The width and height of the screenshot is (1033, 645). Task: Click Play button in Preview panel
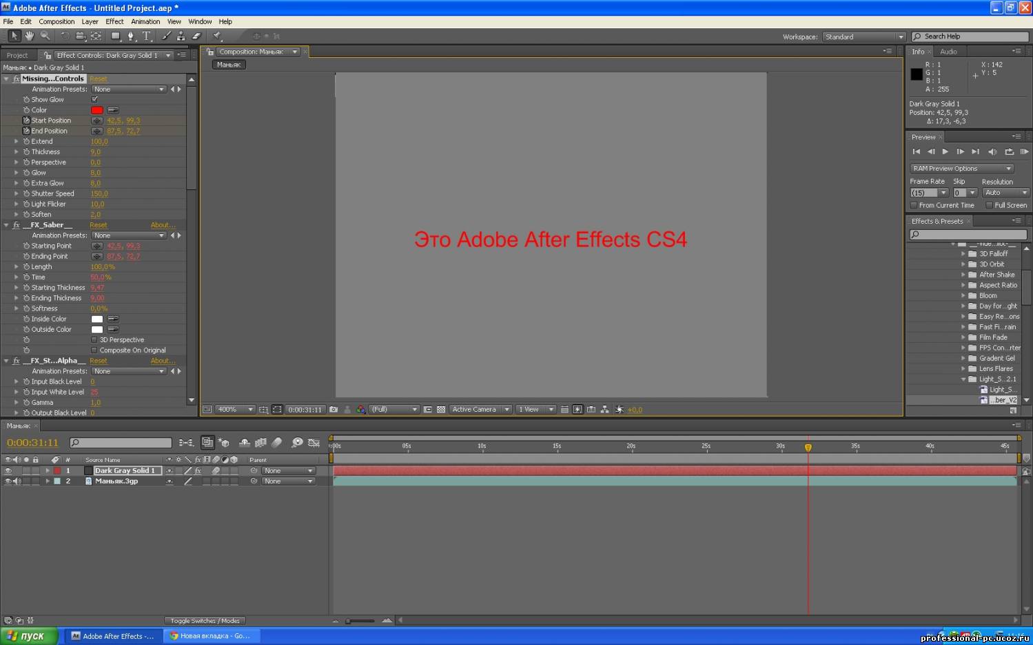[945, 151]
